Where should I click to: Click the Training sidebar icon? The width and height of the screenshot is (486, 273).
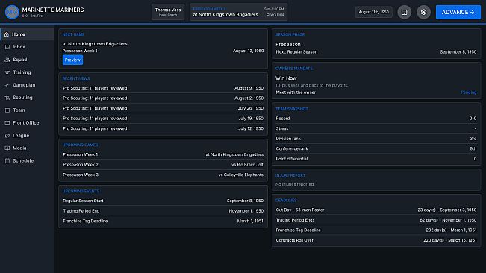(x=7, y=72)
